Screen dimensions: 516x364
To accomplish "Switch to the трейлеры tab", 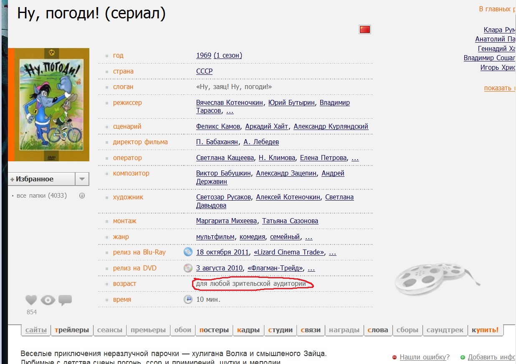I will pos(72,330).
